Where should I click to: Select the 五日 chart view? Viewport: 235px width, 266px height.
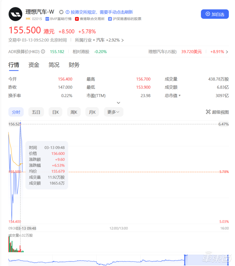[x=36, y=112]
